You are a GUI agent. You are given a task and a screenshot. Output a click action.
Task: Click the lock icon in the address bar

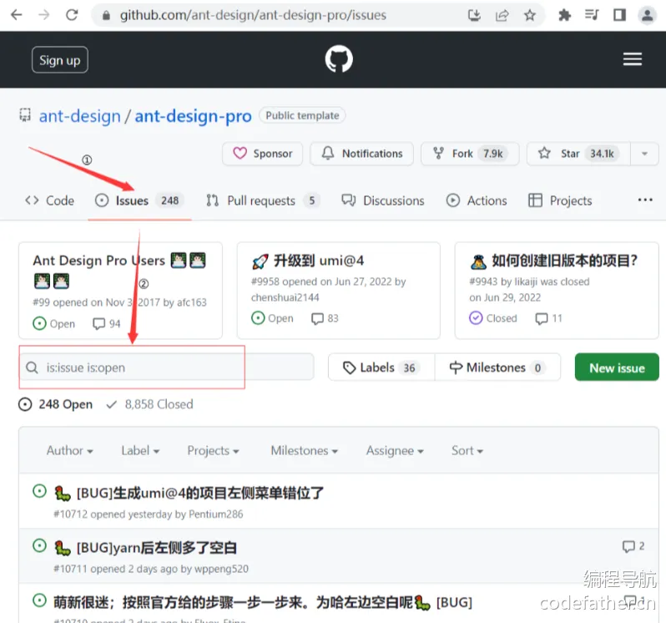pos(106,16)
